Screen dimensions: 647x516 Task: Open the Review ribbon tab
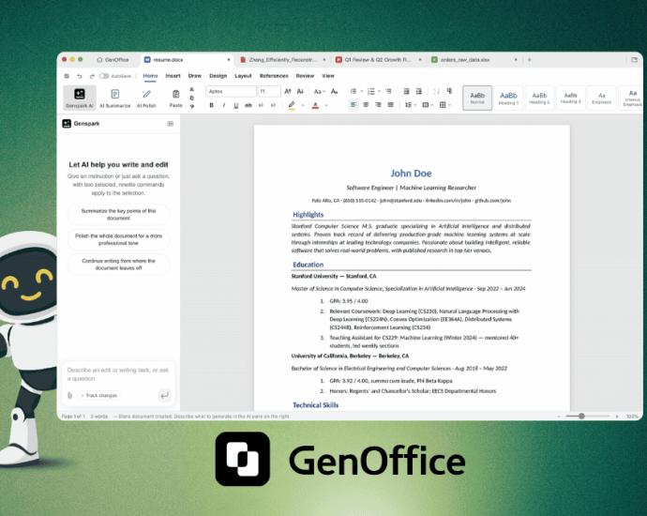(x=305, y=76)
